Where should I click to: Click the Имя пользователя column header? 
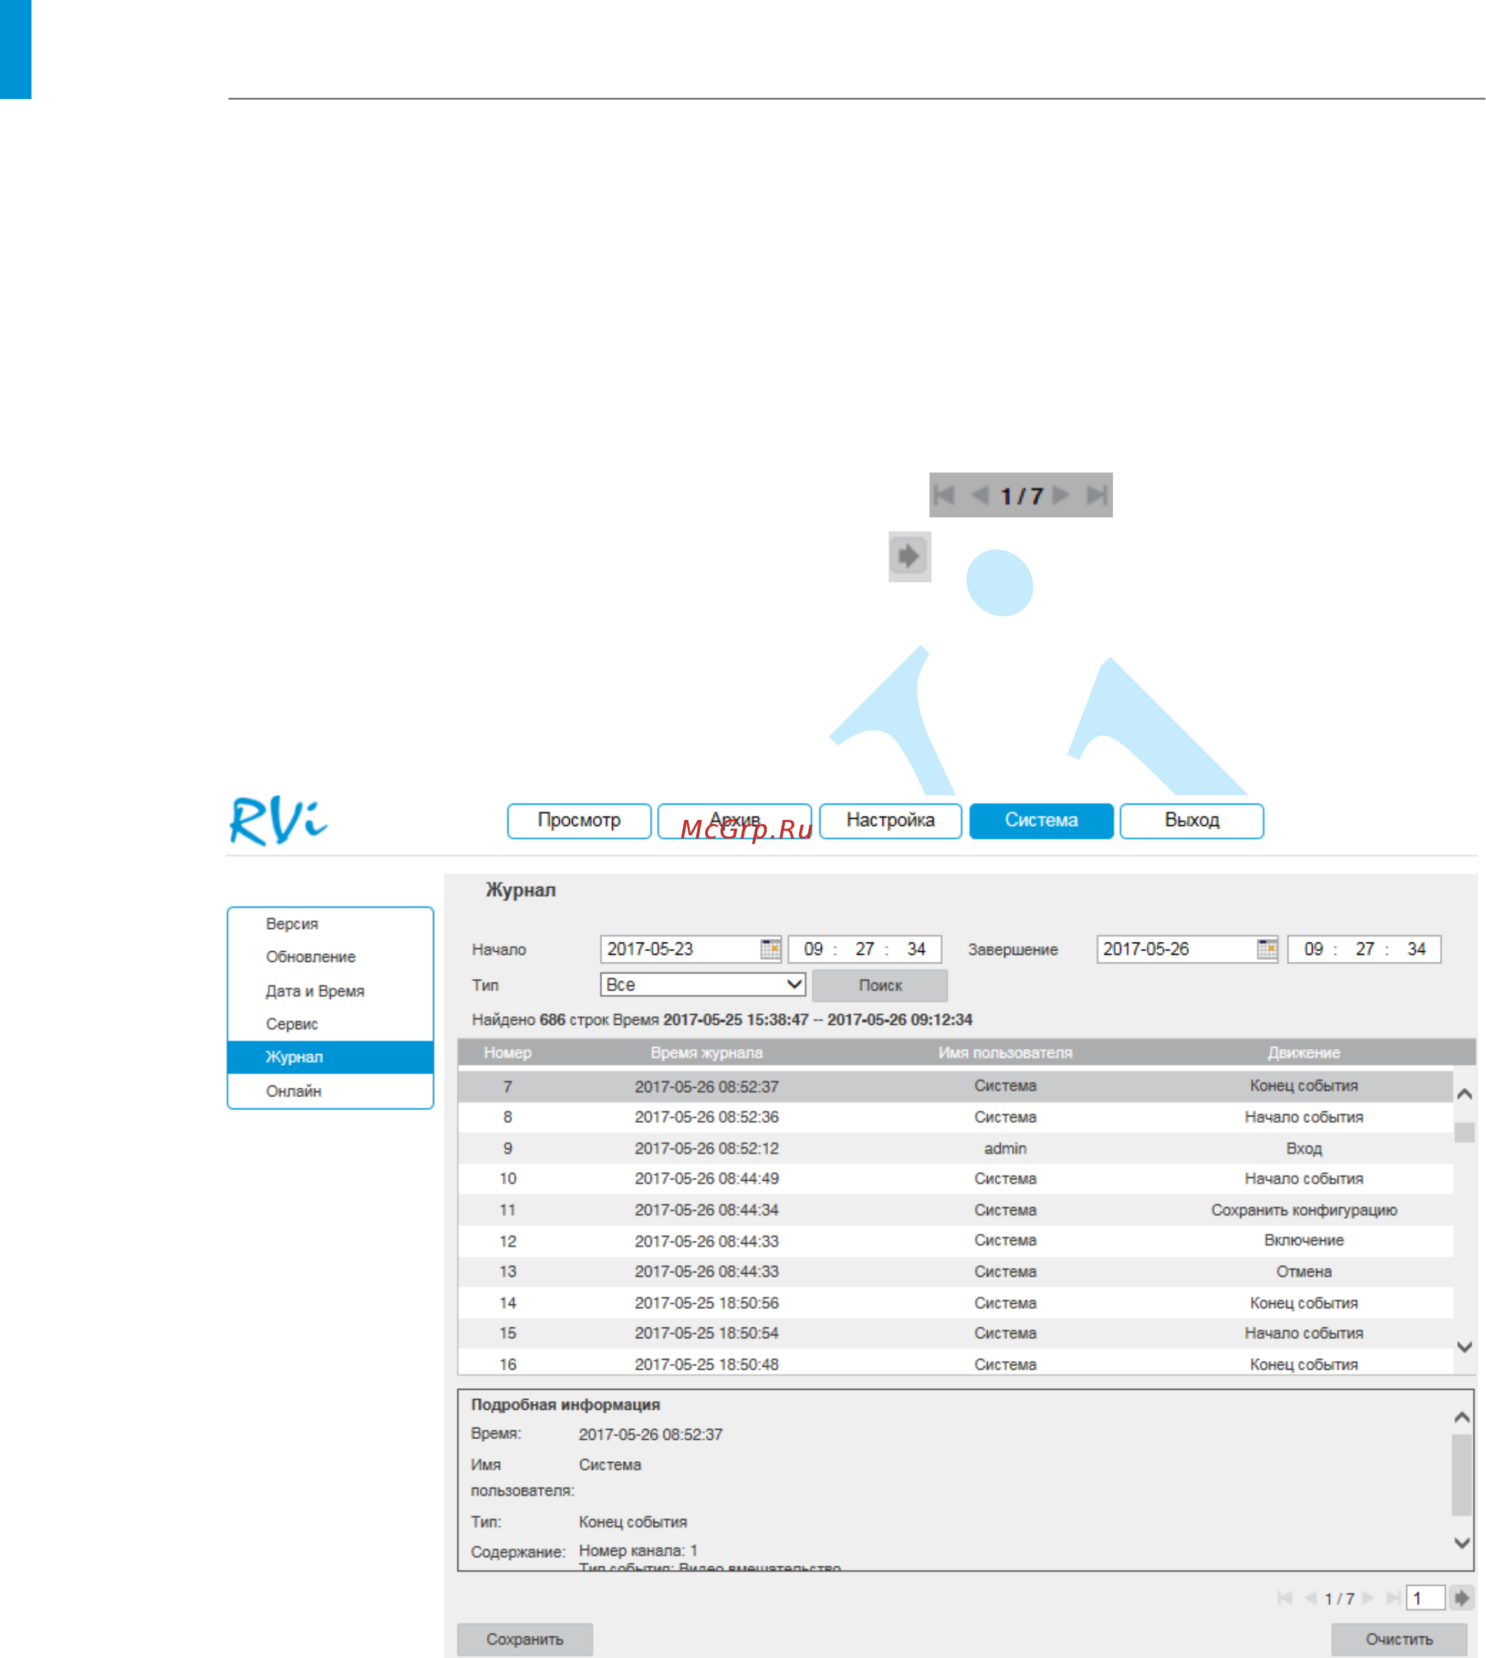(x=1005, y=1053)
